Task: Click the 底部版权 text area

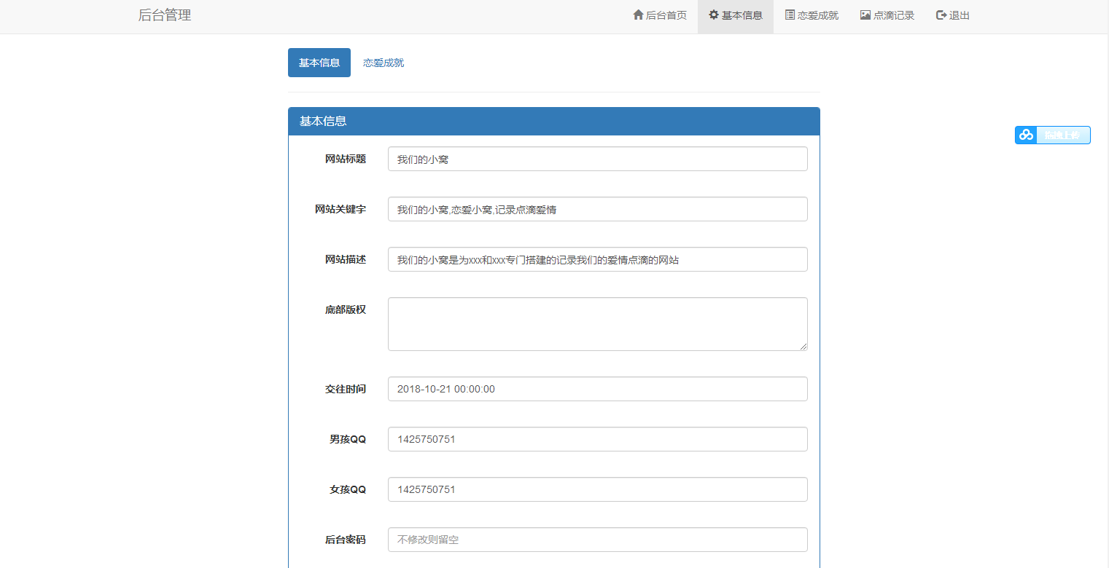Action: [598, 324]
